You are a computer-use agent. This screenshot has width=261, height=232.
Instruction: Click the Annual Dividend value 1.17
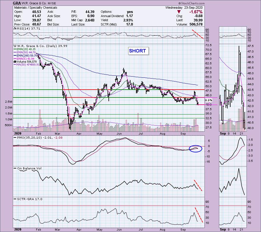pos(130,16)
